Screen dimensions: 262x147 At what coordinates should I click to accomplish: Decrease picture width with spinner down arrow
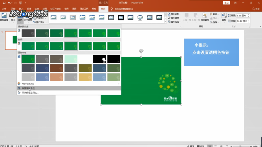(x=249, y=22)
